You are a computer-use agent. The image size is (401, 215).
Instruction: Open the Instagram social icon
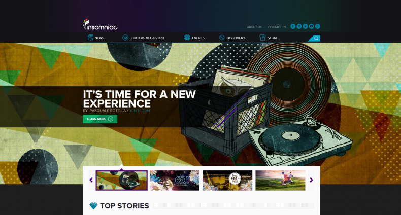click(299, 26)
